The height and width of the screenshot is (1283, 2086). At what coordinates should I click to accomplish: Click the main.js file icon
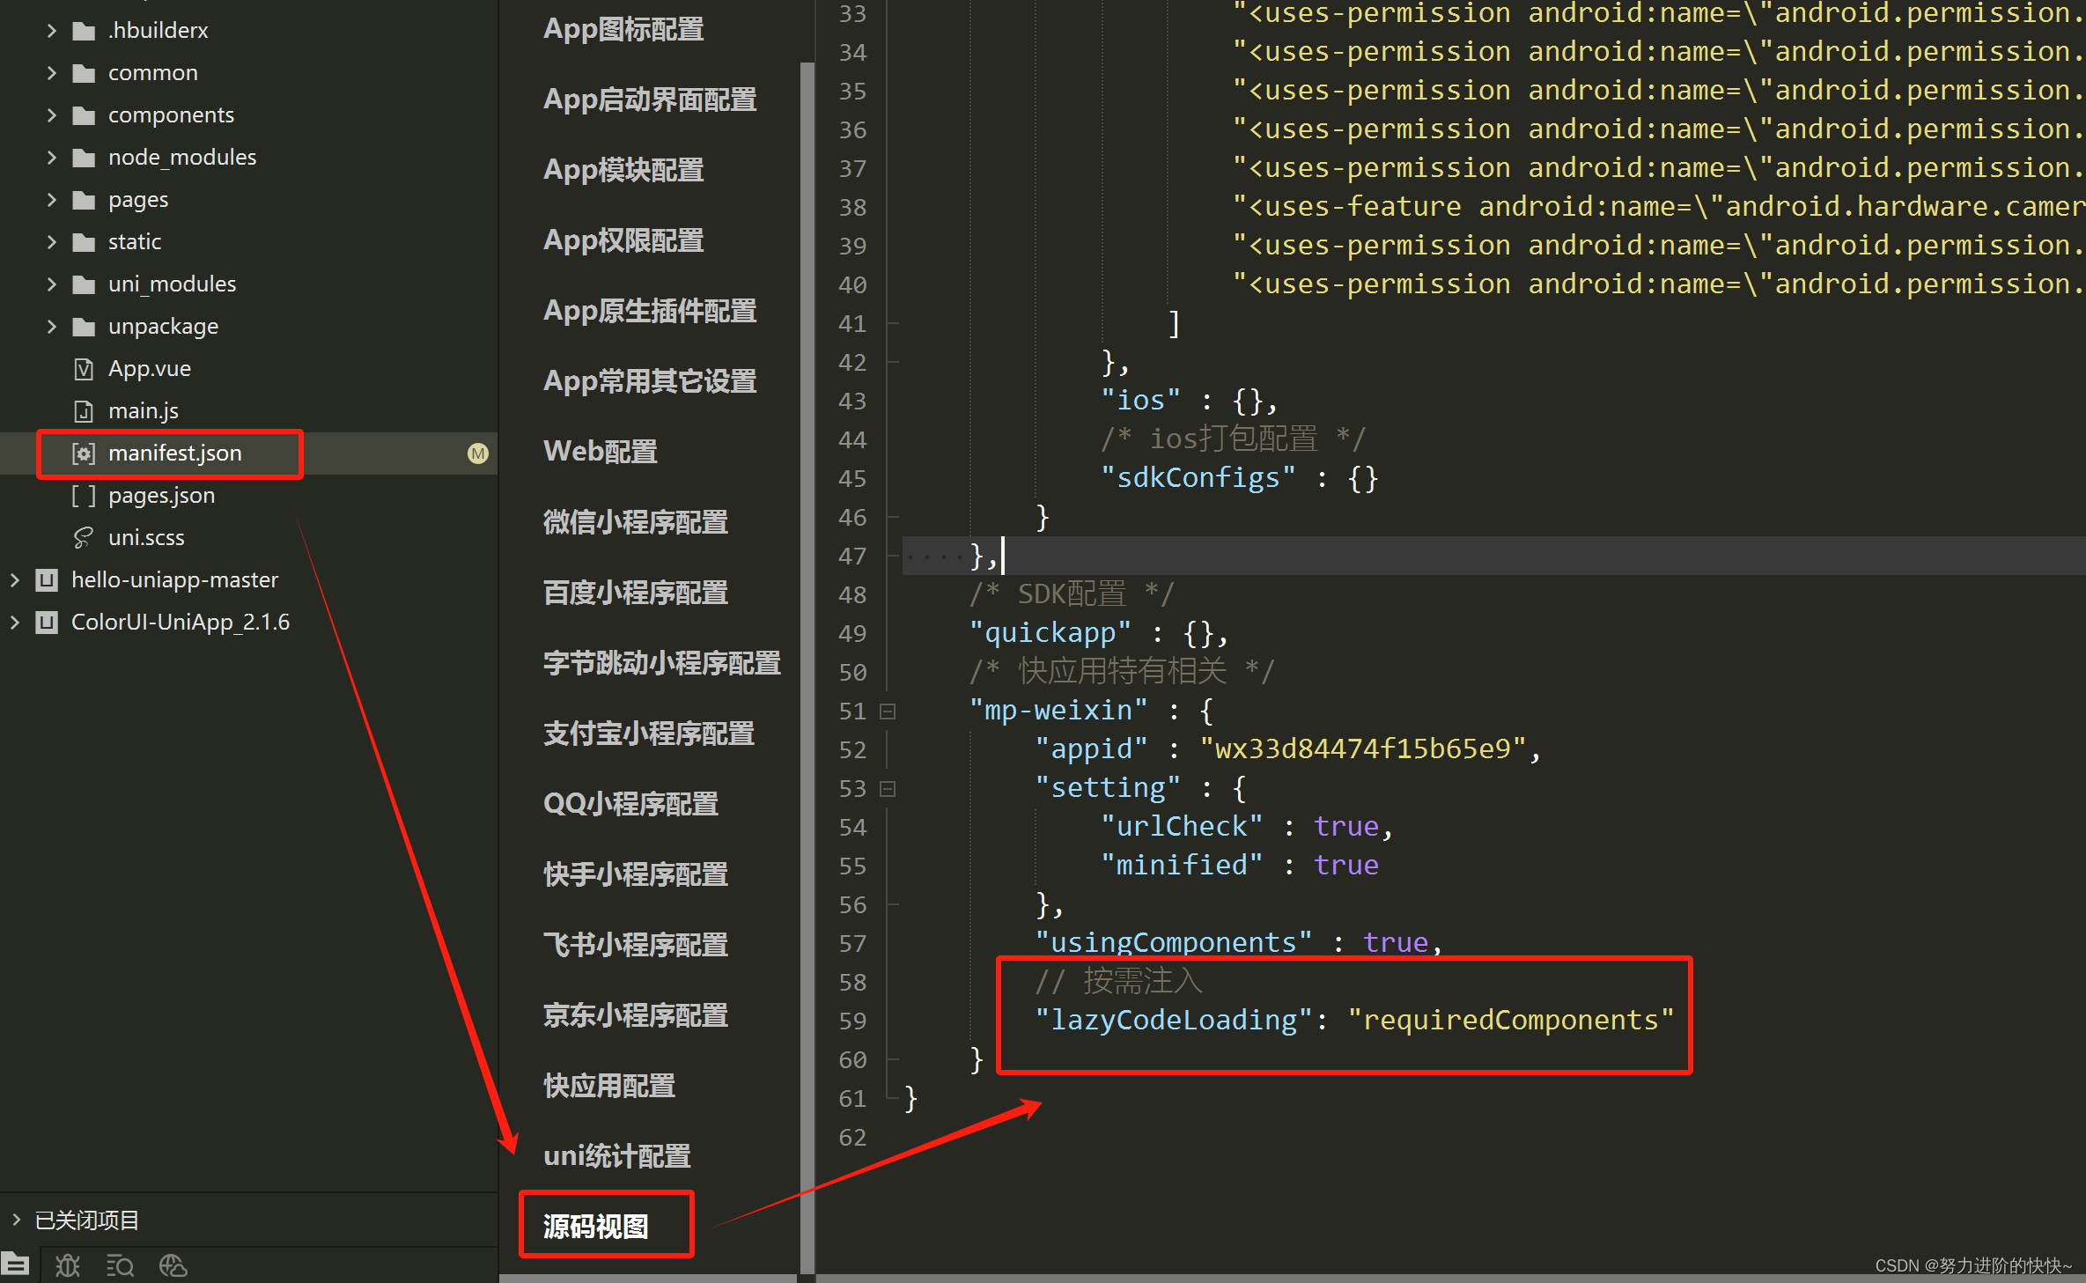click(84, 411)
